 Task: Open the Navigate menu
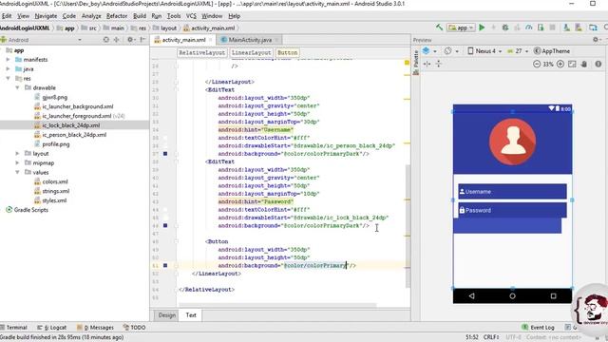tap(46, 16)
